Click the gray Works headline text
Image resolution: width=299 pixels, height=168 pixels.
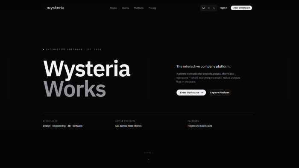[x=75, y=89]
